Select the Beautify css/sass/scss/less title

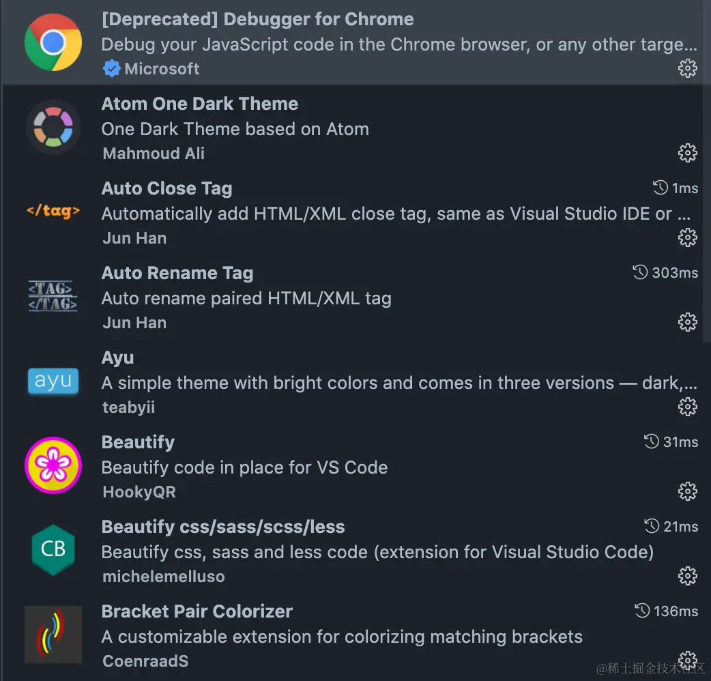(223, 527)
